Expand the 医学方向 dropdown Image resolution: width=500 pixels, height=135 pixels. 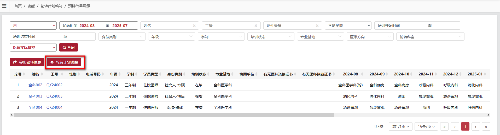coord(370,36)
